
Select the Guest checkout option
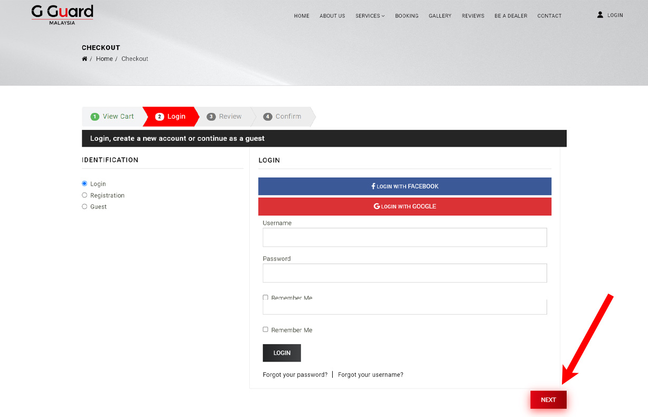[84, 207]
